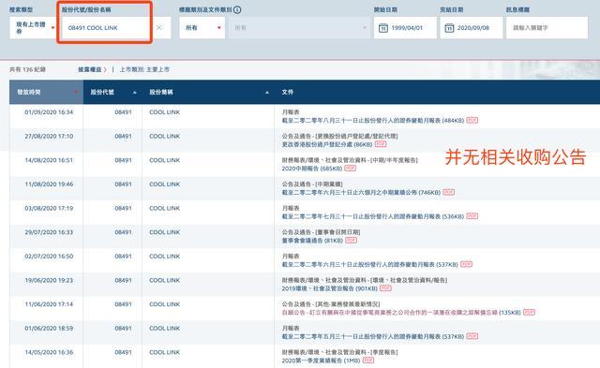
Task: Click the 請輸入關鍵字 news title input
Action: click(x=547, y=27)
